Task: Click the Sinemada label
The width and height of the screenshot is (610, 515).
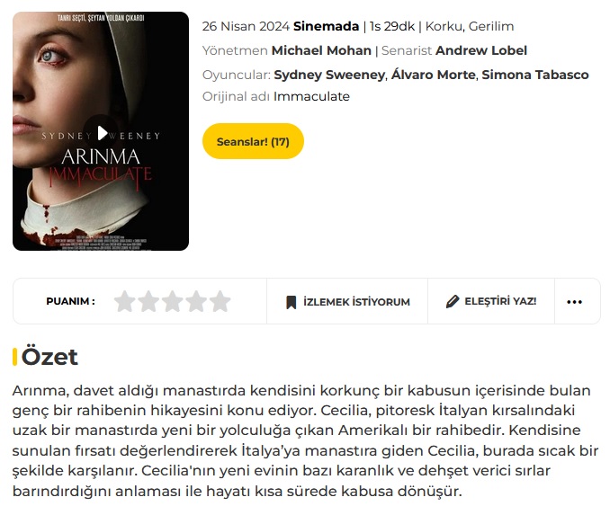Action: pos(326,26)
